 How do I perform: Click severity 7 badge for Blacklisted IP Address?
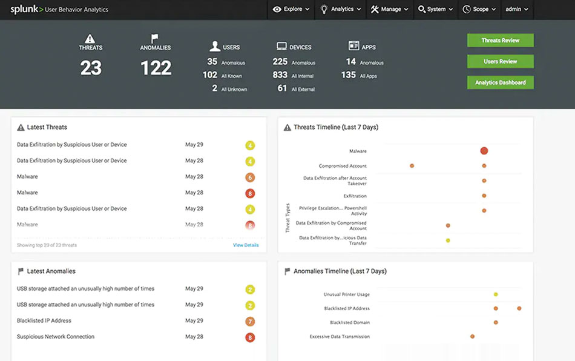click(250, 321)
